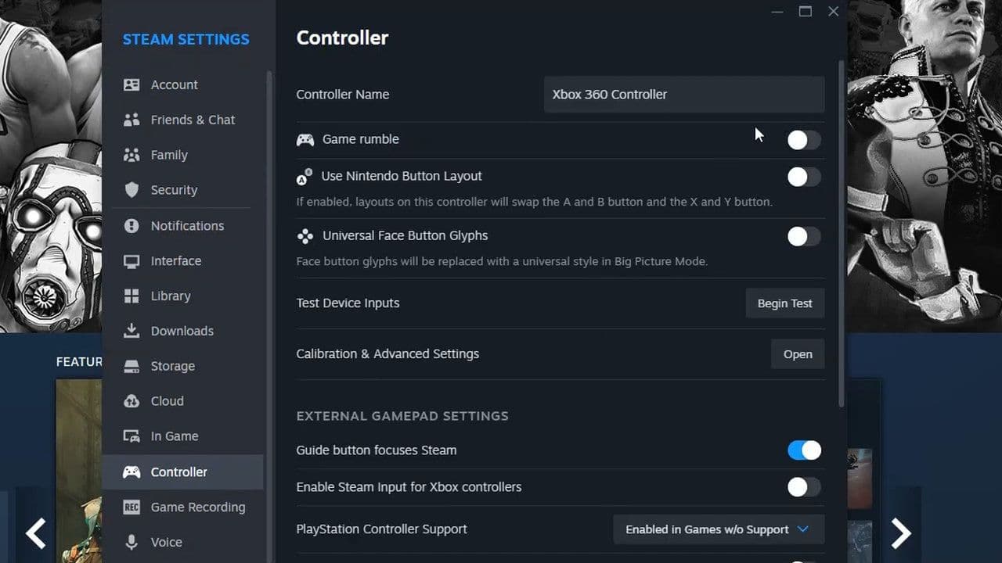Select the Security shield icon
Image resolution: width=1002 pixels, height=563 pixels.
[x=132, y=190]
